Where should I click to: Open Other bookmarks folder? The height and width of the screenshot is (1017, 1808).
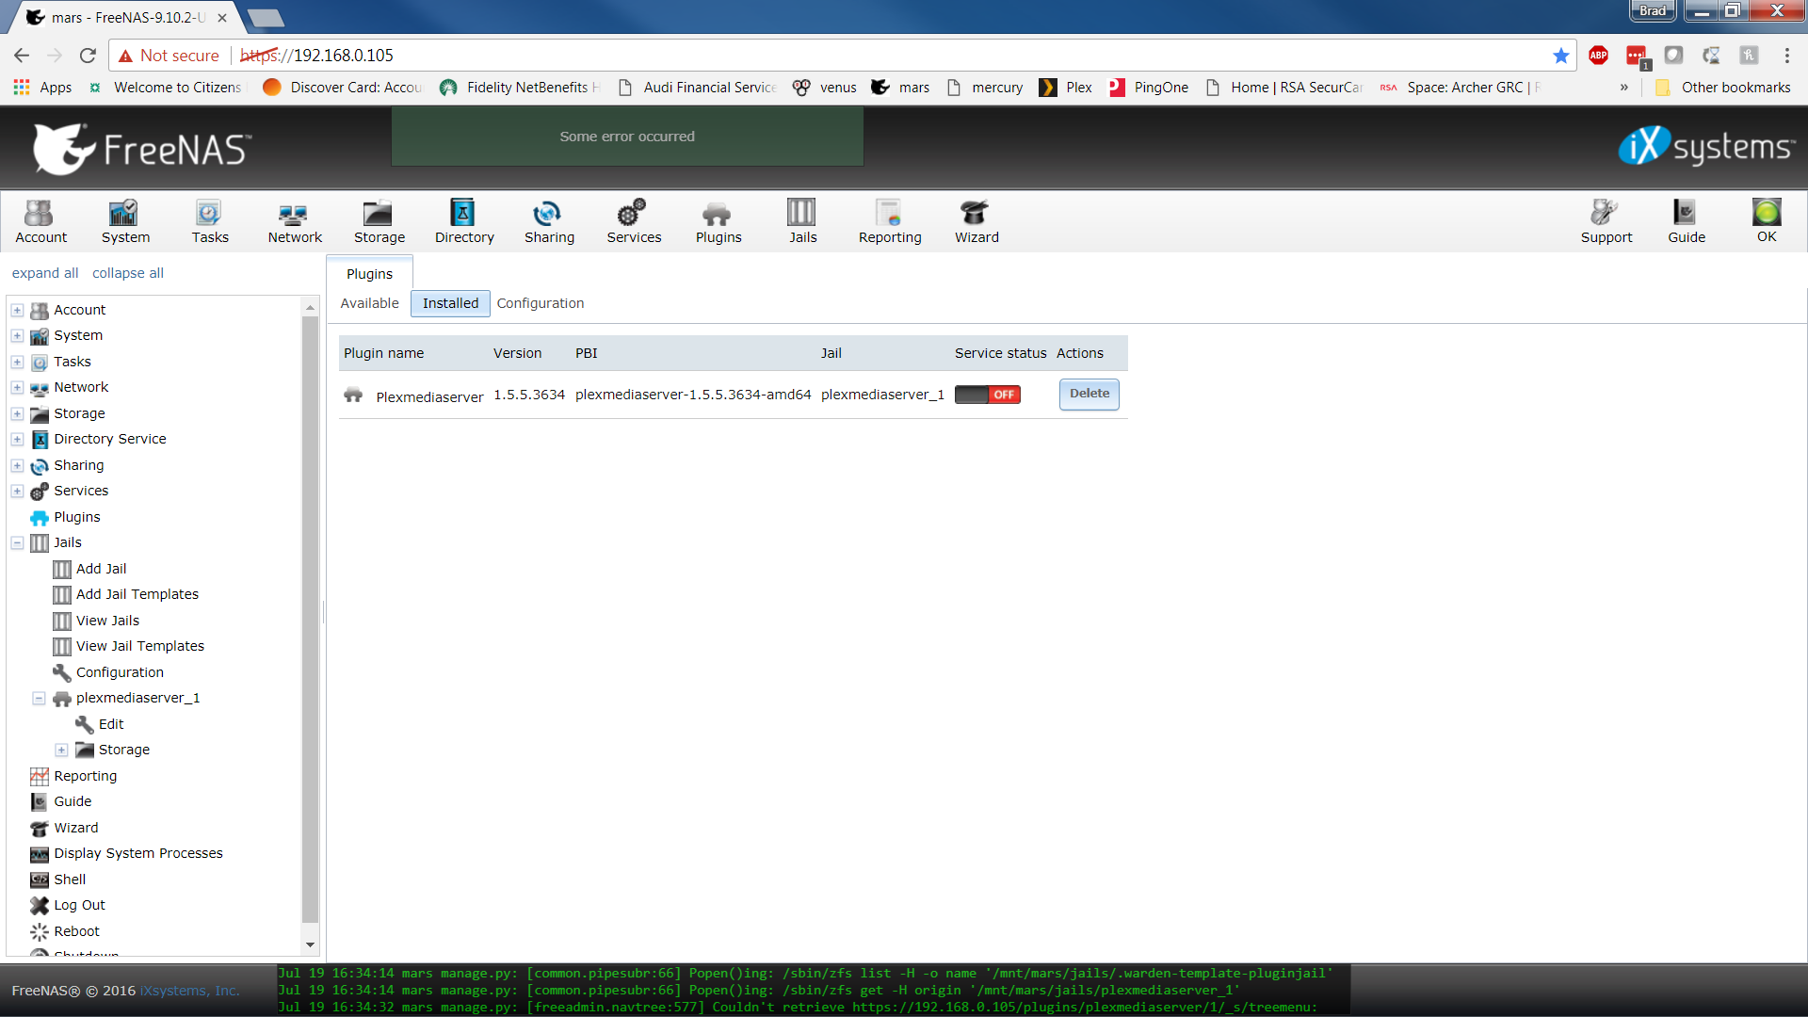[1723, 88]
